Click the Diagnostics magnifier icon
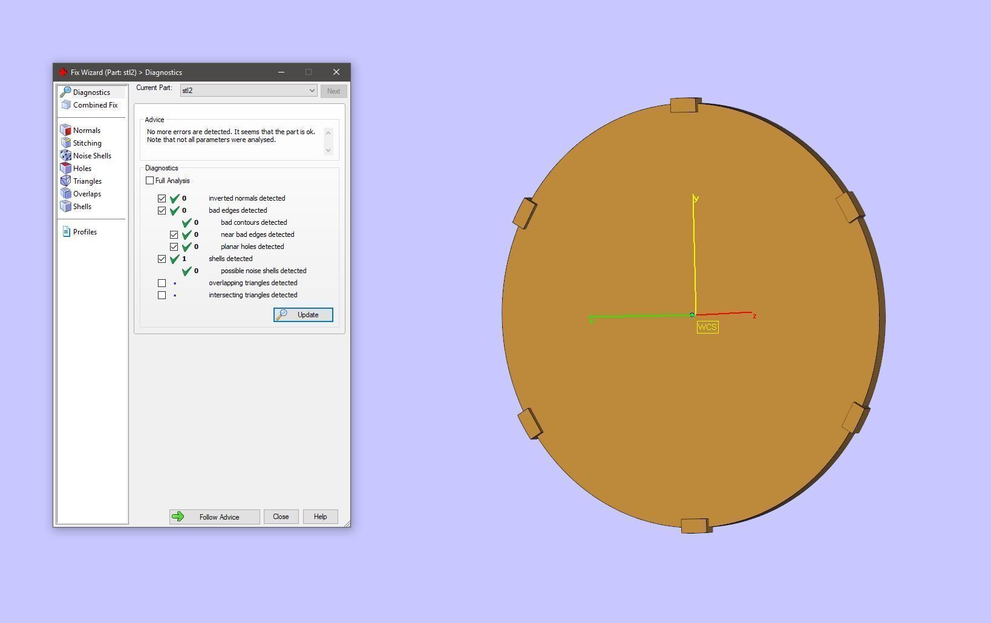 pyautogui.click(x=65, y=92)
